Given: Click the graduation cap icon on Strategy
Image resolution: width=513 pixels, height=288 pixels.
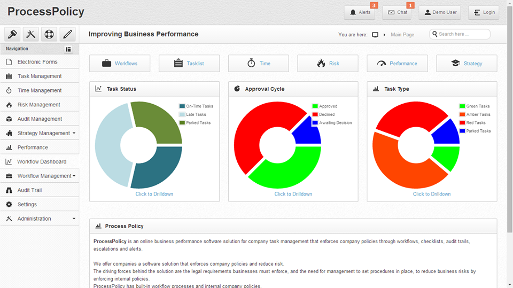Looking at the screenshot, I should [455, 63].
